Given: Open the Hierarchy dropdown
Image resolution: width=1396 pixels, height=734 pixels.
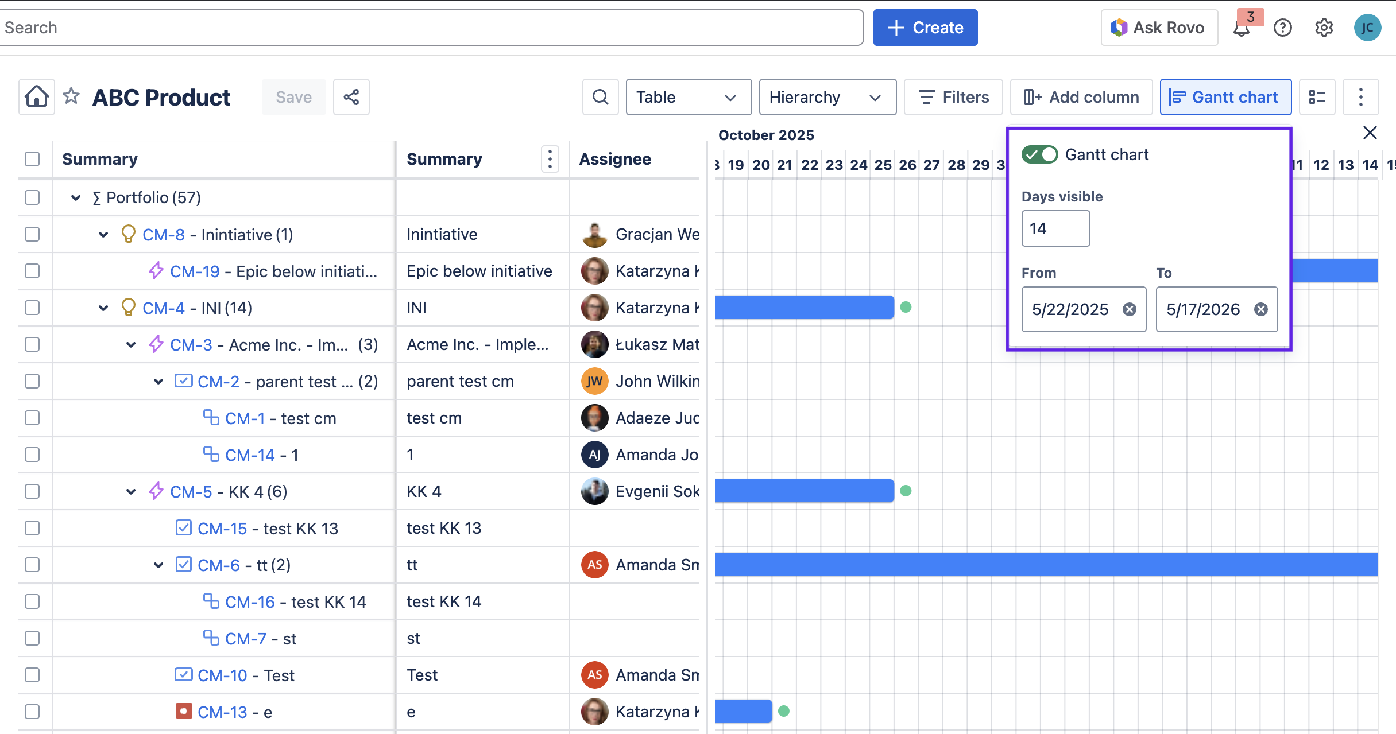Looking at the screenshot, I should click(827, 96).
